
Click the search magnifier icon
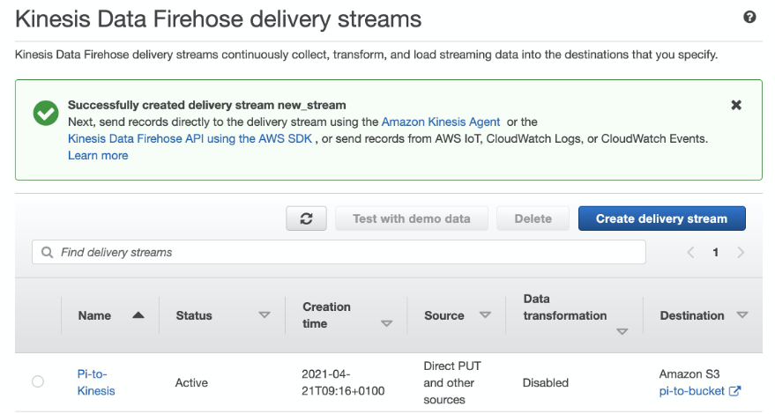[47, 253]
